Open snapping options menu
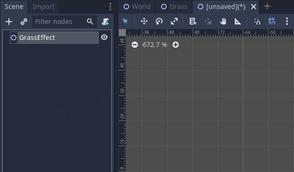 pyautogui.click(x=287, y=21)
